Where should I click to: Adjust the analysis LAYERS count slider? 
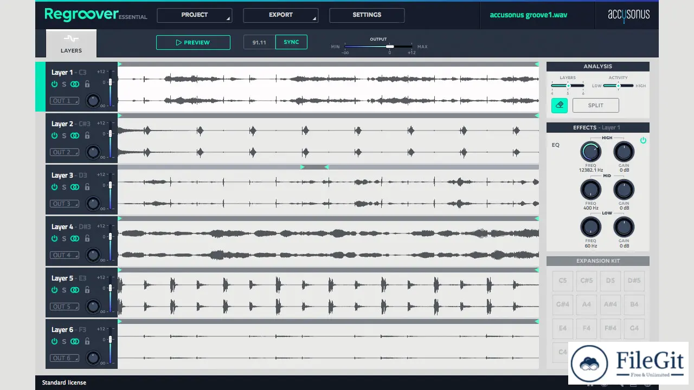(x=568, y=86)
